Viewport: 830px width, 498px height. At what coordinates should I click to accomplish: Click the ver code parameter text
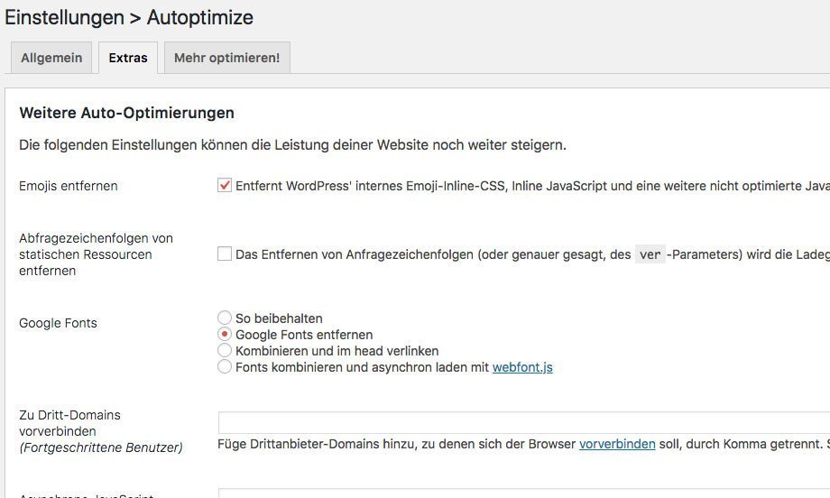point(650,254)
